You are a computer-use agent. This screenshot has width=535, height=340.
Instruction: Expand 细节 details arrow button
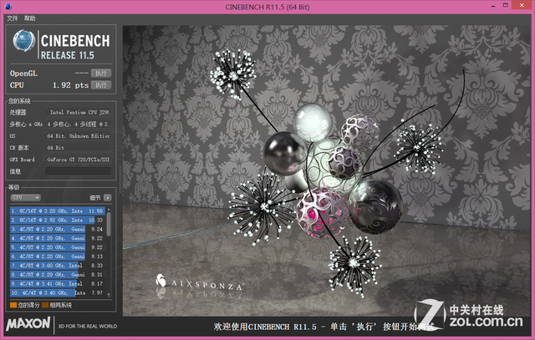click(x=108, y=198)
